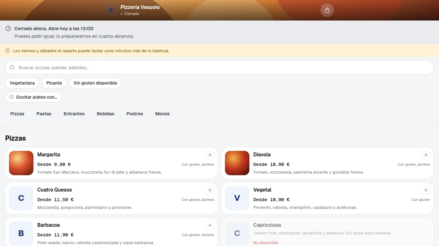
Task: Click the Margarita pizza title
Action: pos(49,154)
